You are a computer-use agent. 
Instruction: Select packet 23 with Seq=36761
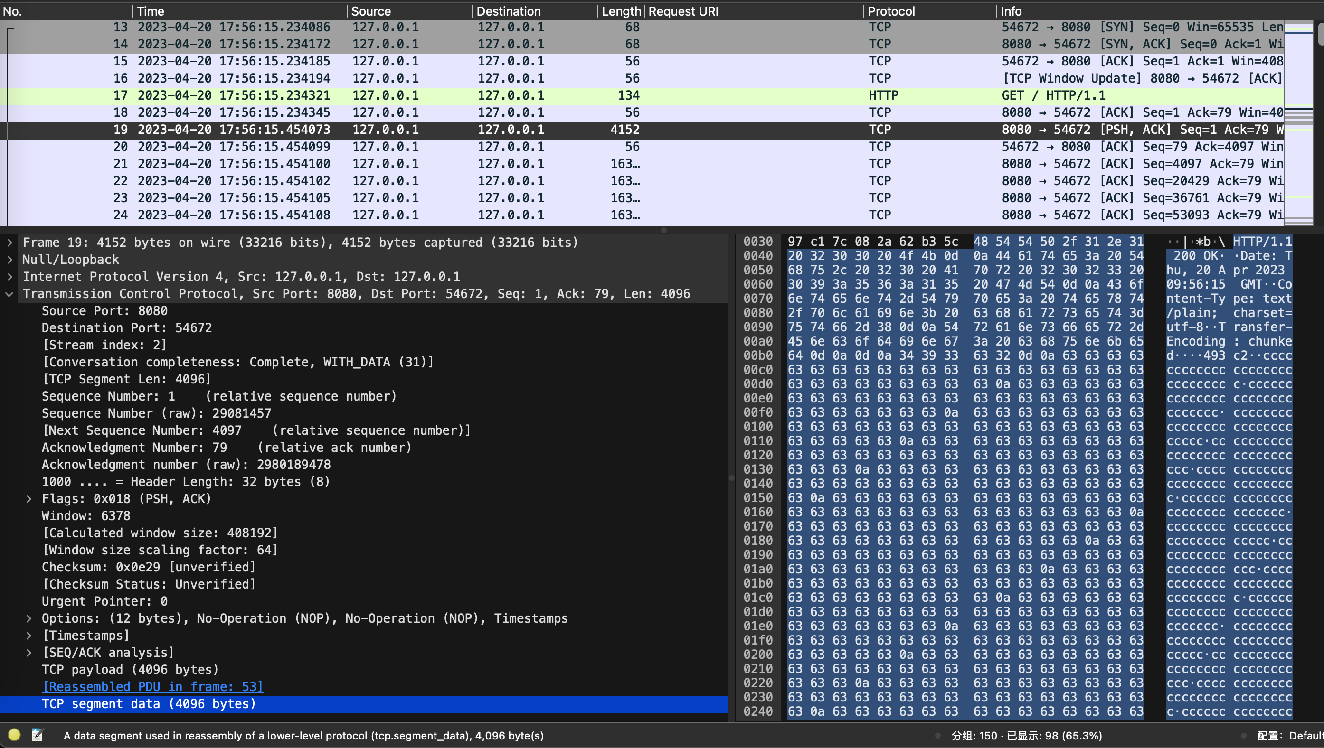pyautogui.click(x=642, y=198)
